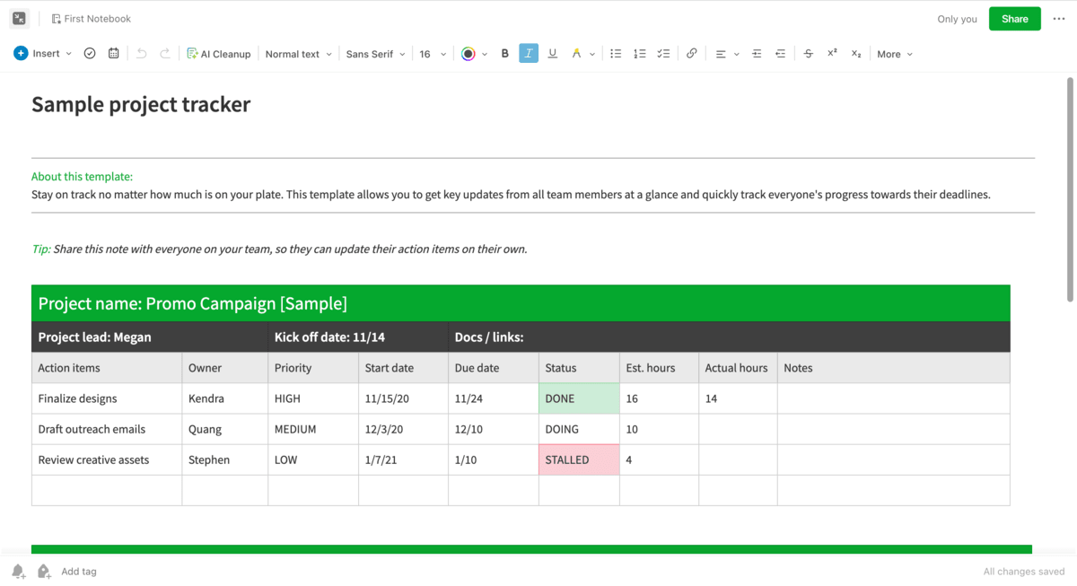Create a bulleted list
The height and width of the screenshot is (586, 1077).
[x=616, y=54]
